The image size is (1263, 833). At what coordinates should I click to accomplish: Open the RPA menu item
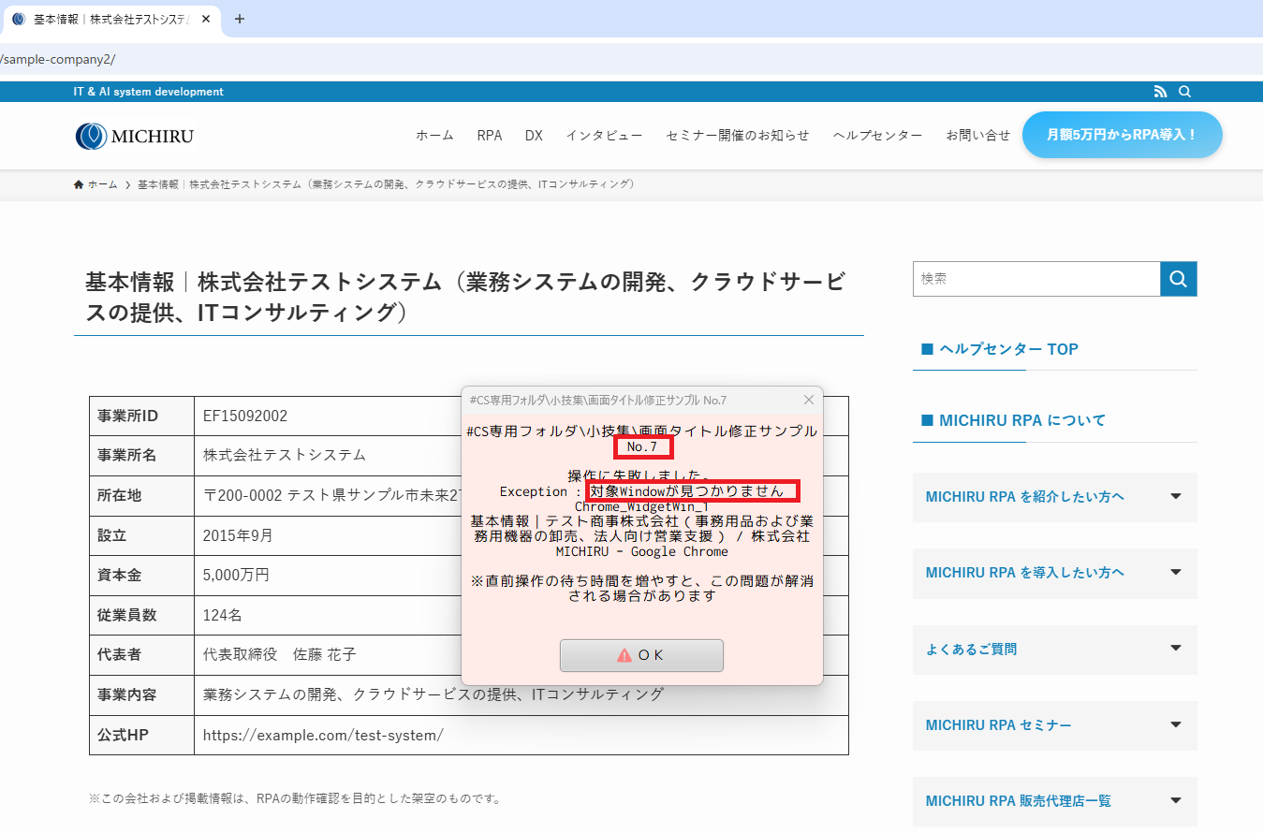489,136
